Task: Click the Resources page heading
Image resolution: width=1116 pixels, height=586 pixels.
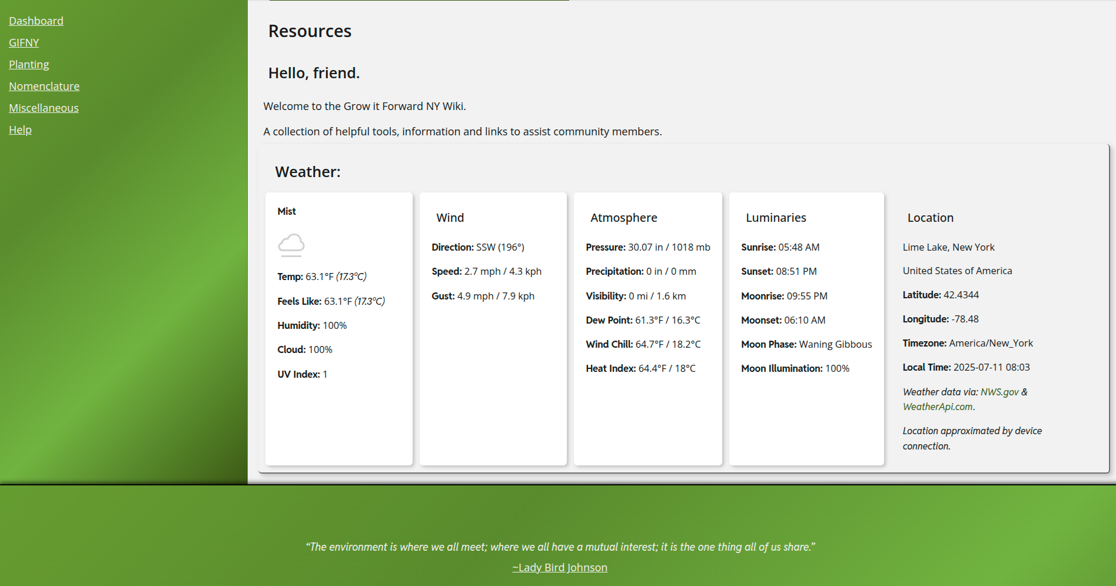Action: point(310,31)
